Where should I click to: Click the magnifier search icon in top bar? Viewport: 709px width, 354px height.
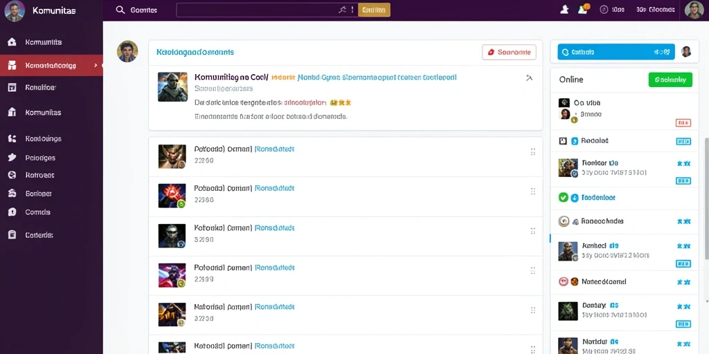click(120, 10)
